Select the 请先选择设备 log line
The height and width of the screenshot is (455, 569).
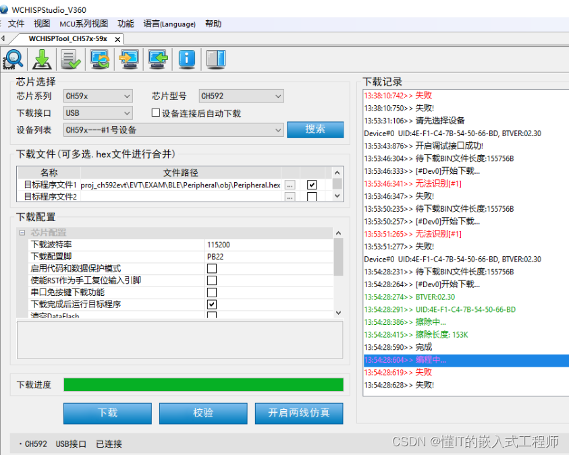tap(414, 120)
